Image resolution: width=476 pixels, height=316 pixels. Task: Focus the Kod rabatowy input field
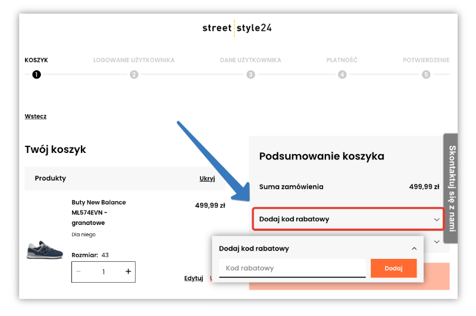(292, 268)
